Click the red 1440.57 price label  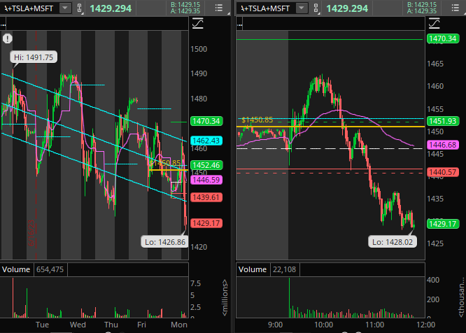coord(441,172)
